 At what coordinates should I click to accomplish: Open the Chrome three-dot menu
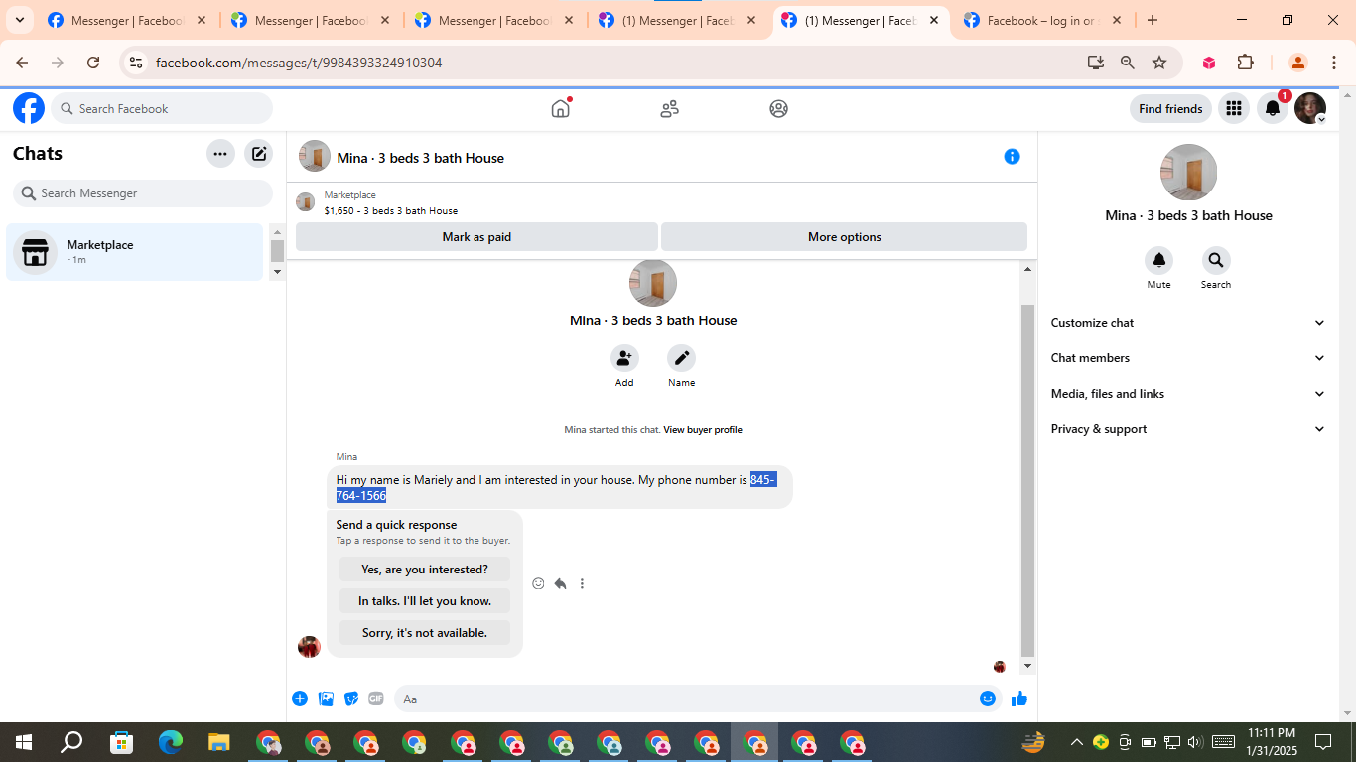1334,63
